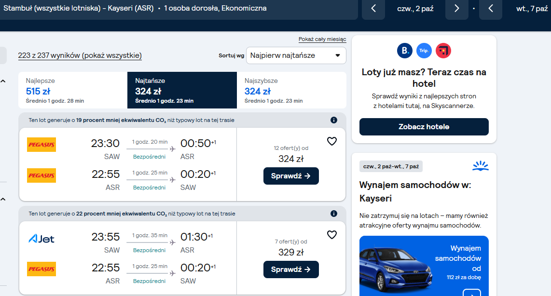The image size is (551, 296).
Task: Open the Sortuj wg dropdown
Action: [296, 55]
